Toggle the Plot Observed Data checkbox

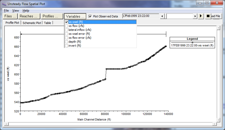pyautogui.click(x=90, y=16)
